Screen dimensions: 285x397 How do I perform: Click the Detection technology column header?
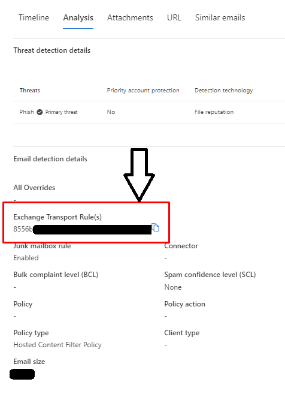coord(223,91)
